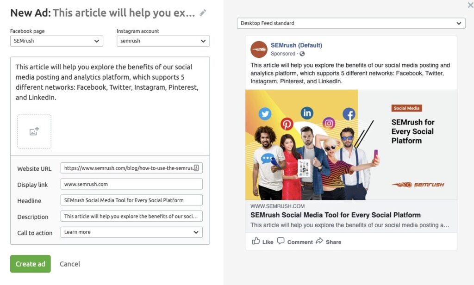Click the Like thumbs-up icon
Viewport: 474px width, 285px height.
tap(256, 241)
